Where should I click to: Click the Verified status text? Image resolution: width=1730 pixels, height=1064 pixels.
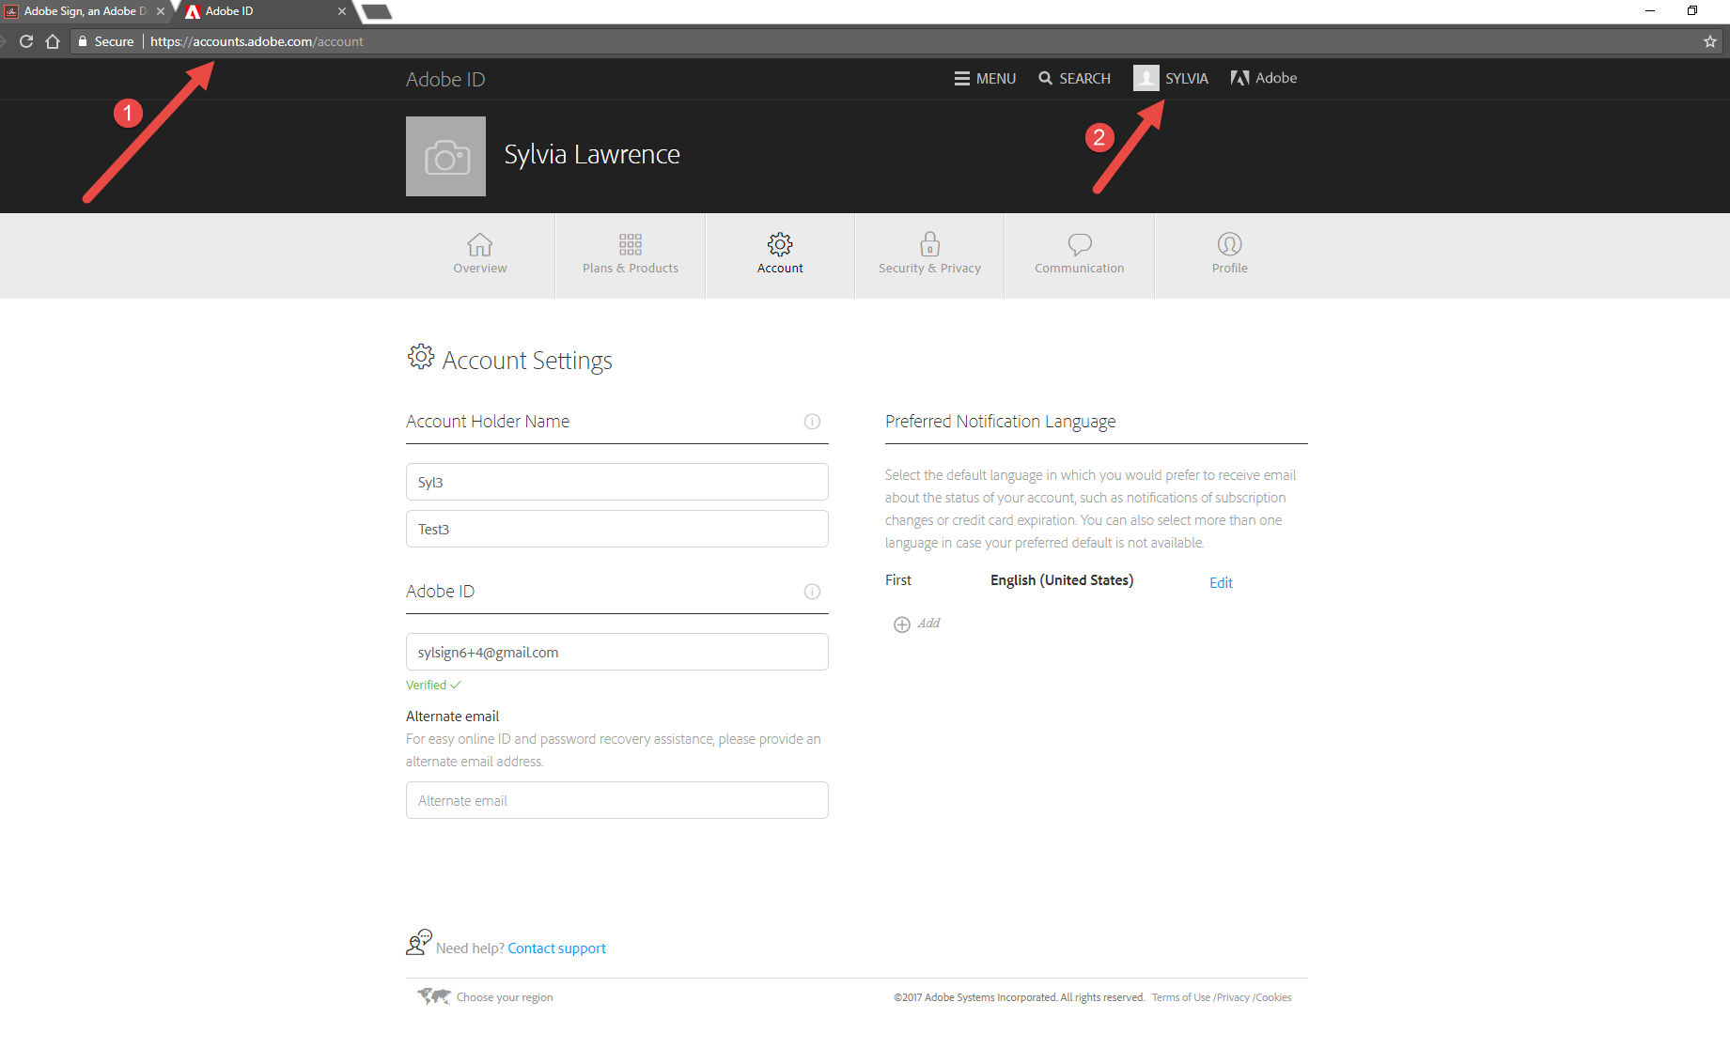(433, 686)
